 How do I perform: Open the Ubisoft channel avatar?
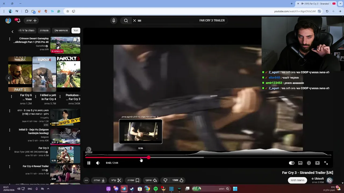click(x=329, y=180)
